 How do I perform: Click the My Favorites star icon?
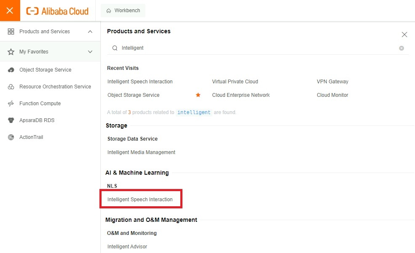click(11, 51)
